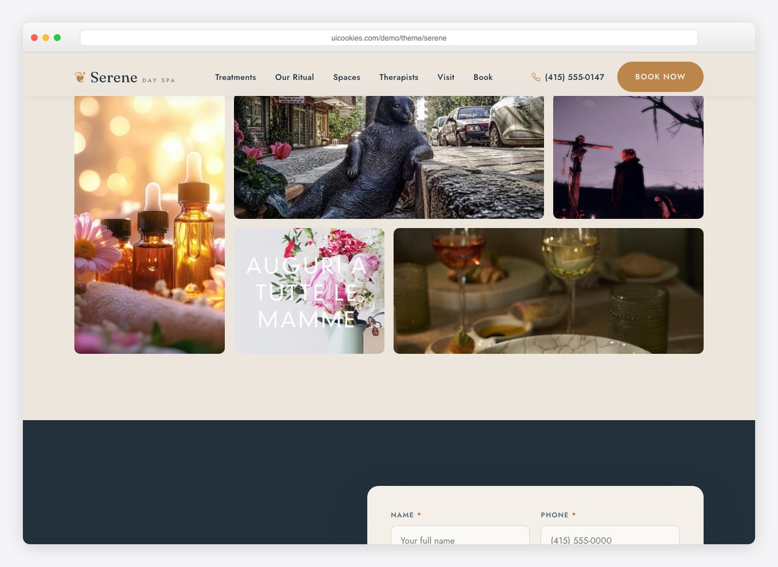The width and height of the screenshot is (778, 567).
Task: Open the rabbit statue street photo
Action: click(x=389, y=157)
